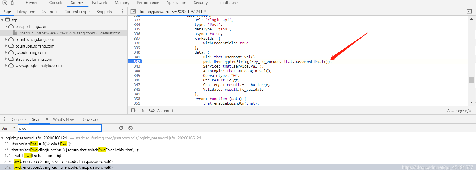Clear the search results
Image resolution: width=476 pixels, height=173 pixels.
click(x=130, y=128)
